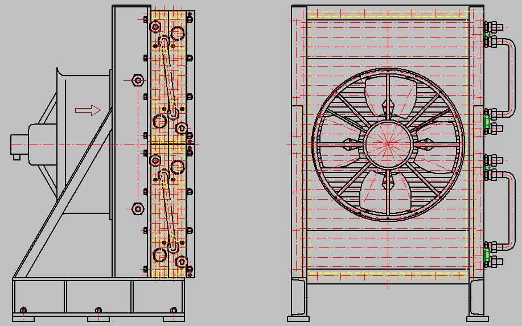Click the middle bolt on the base frame
This screenshot has height=326, width=522.
coord(98,310)
